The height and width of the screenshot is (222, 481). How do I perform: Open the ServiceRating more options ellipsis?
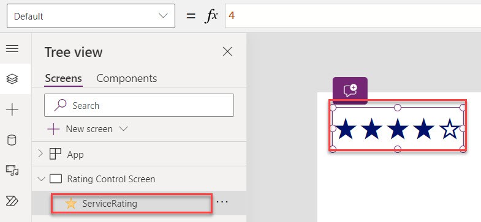click(x=222, y=202)
